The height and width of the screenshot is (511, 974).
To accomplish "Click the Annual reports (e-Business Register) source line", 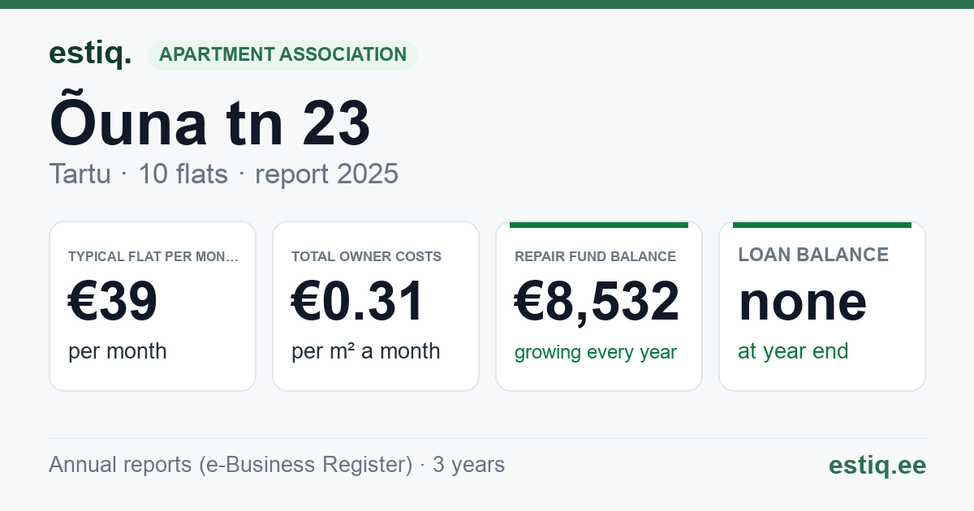I will (x=277, y=465).
